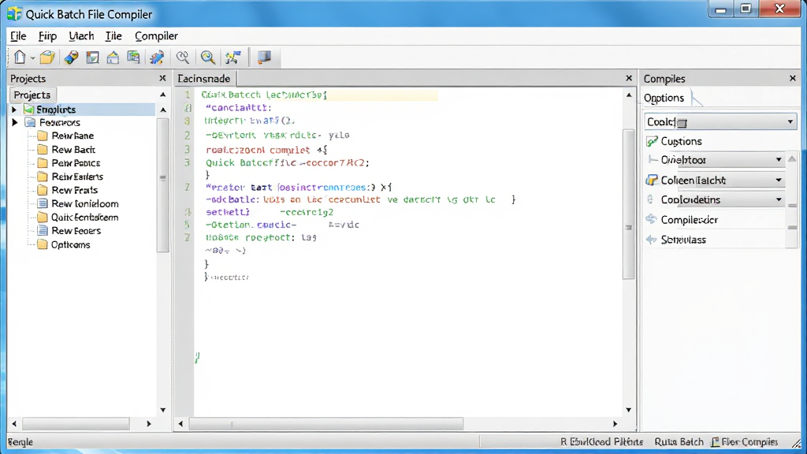The width and height of the screenshot is (807, 454).
Task: Select the Rew Bacit folder
Action: point(73,150)
